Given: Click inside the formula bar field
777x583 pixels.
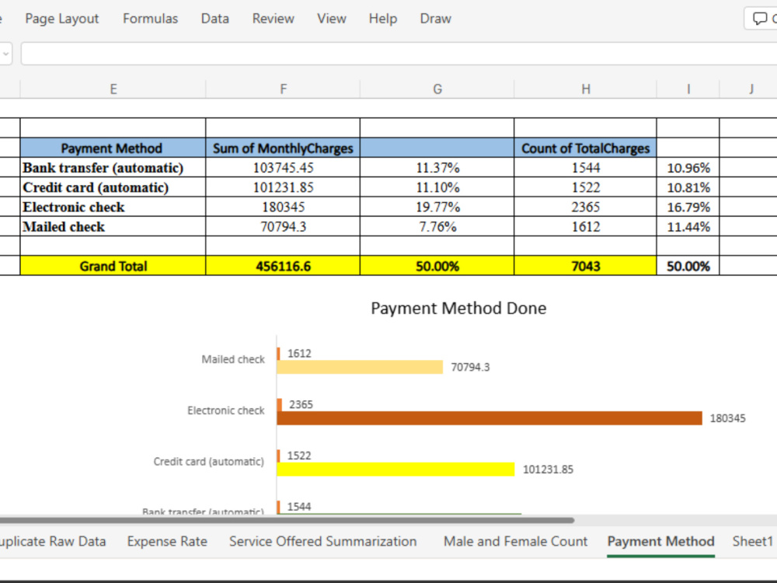Looking at the screenshot, I should [x=399, y=54].
